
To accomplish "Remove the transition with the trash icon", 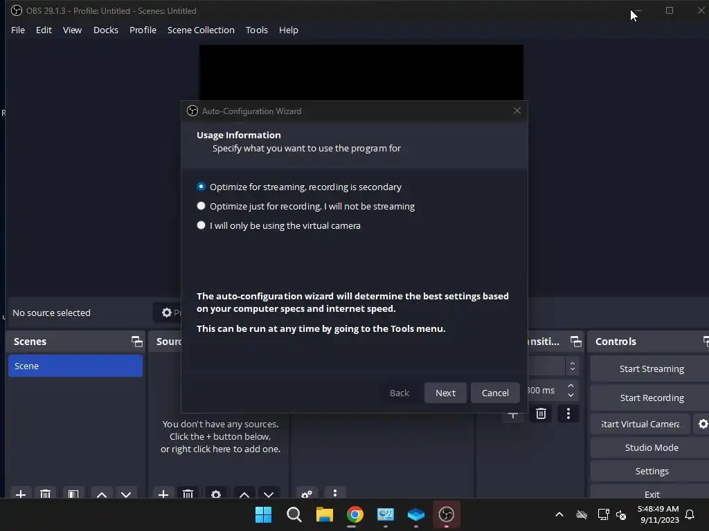I will pyautogui.click(x=541, y=413).
